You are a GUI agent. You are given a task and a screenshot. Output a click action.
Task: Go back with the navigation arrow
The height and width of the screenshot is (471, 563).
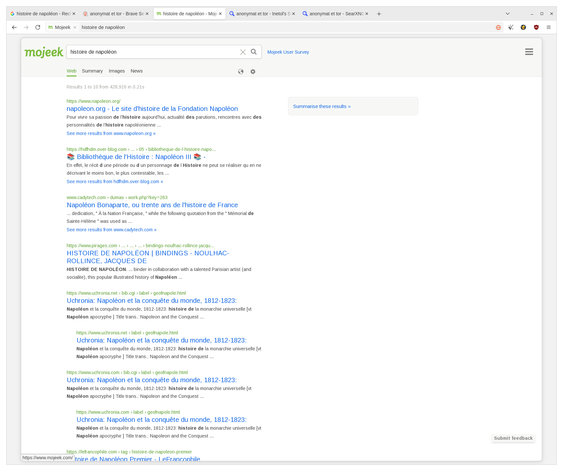point(14,27)
